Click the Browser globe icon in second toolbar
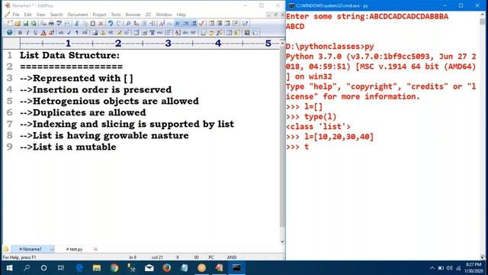 click(x=10, y=32)
